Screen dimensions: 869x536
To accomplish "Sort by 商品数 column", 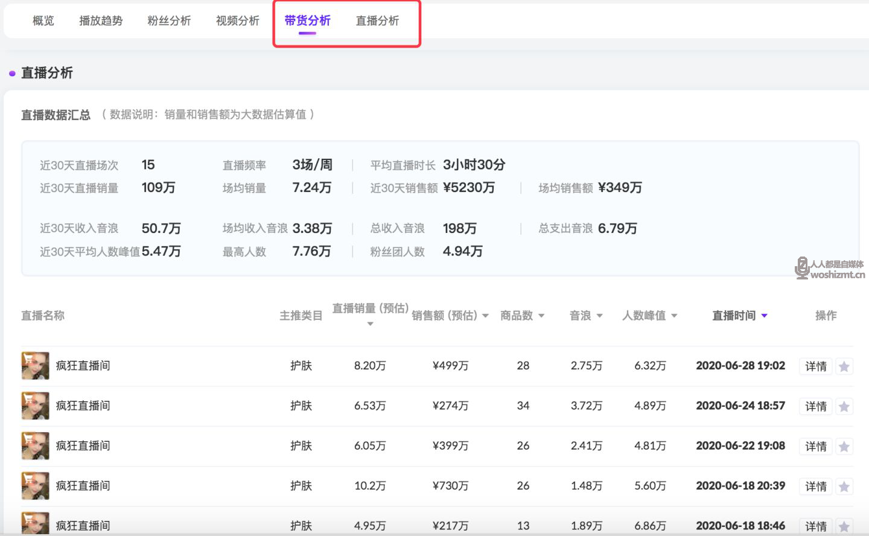I will point(523,315).
